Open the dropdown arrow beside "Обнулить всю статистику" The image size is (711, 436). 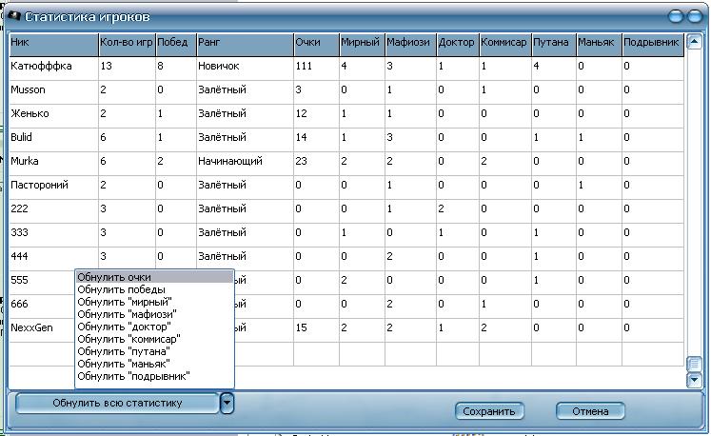tap(227, 403)
